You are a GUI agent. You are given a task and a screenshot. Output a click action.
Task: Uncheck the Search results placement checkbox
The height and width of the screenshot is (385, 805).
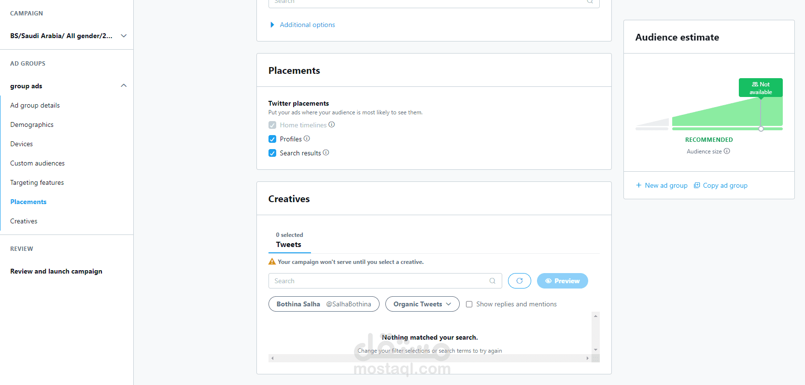[272, 153]
